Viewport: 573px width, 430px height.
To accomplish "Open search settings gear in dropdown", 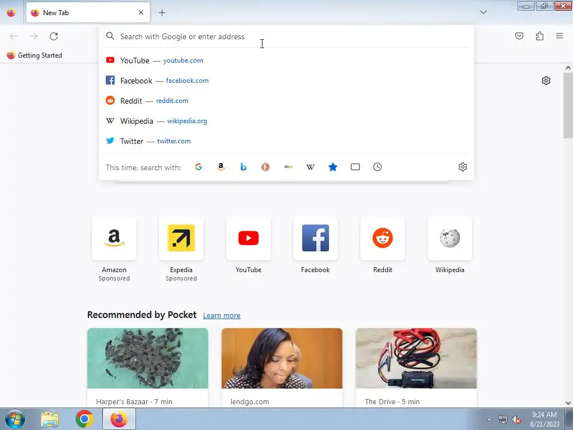I will pyautogui.click(x=463, y=167).
